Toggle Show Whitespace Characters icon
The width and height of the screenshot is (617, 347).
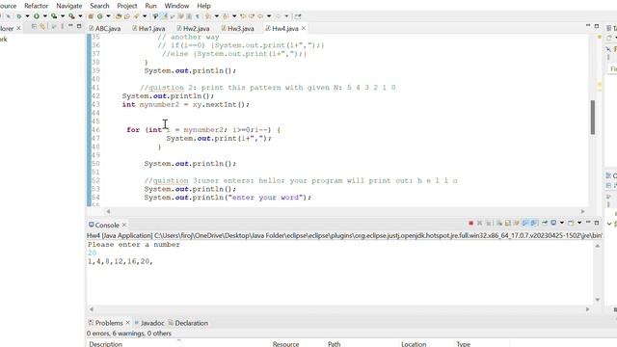pos(198,16)
